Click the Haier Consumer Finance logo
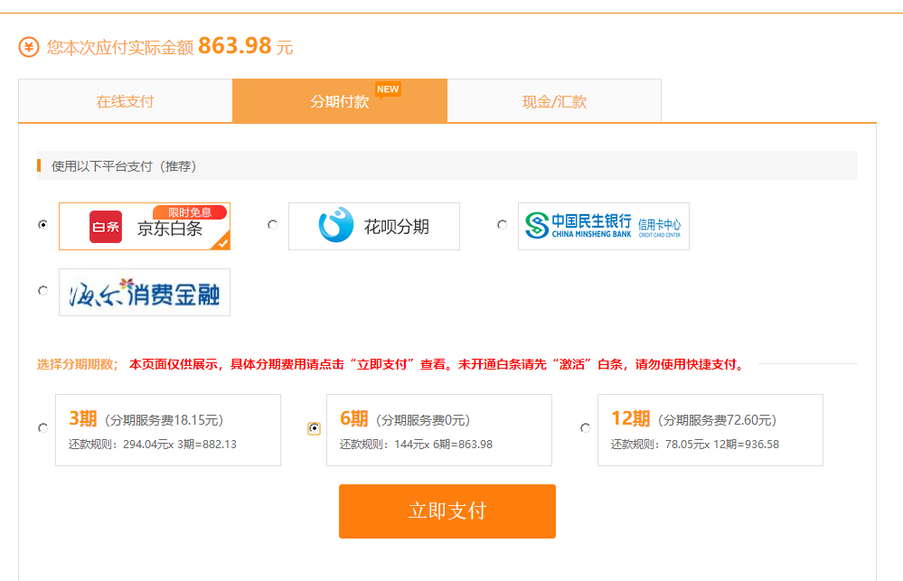Screen dimensions: 903x581 pos(145,293)
